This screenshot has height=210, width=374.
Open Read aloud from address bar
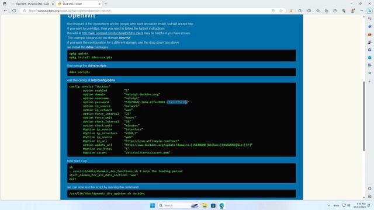[x=273, y=10]
